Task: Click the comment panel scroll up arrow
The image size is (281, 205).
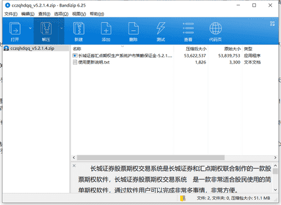Action: (x=276, y=166)
